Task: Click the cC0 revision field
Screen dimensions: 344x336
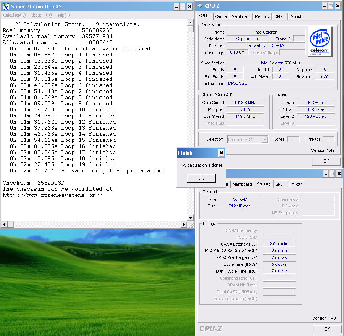Action: click(325, 77)
